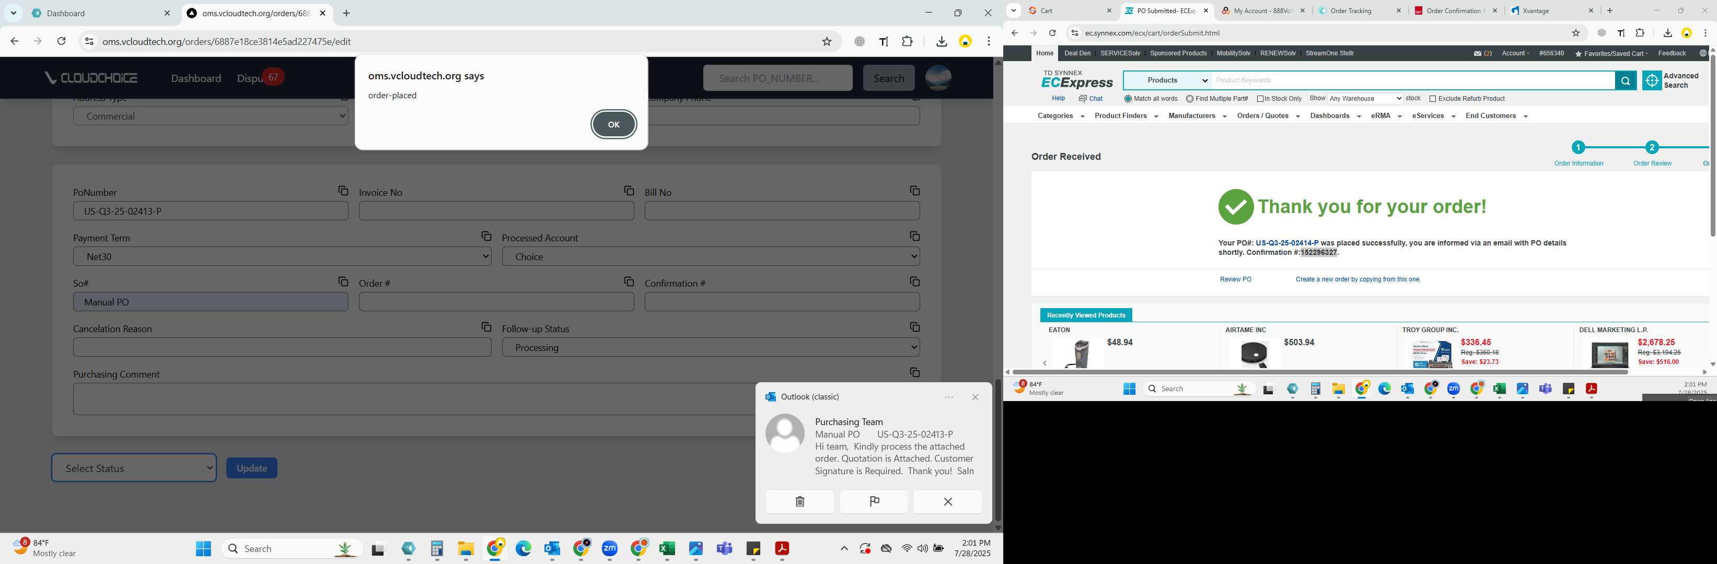
Task: Open Zoom from the bottom main taskbar
Action: [609, 548]
